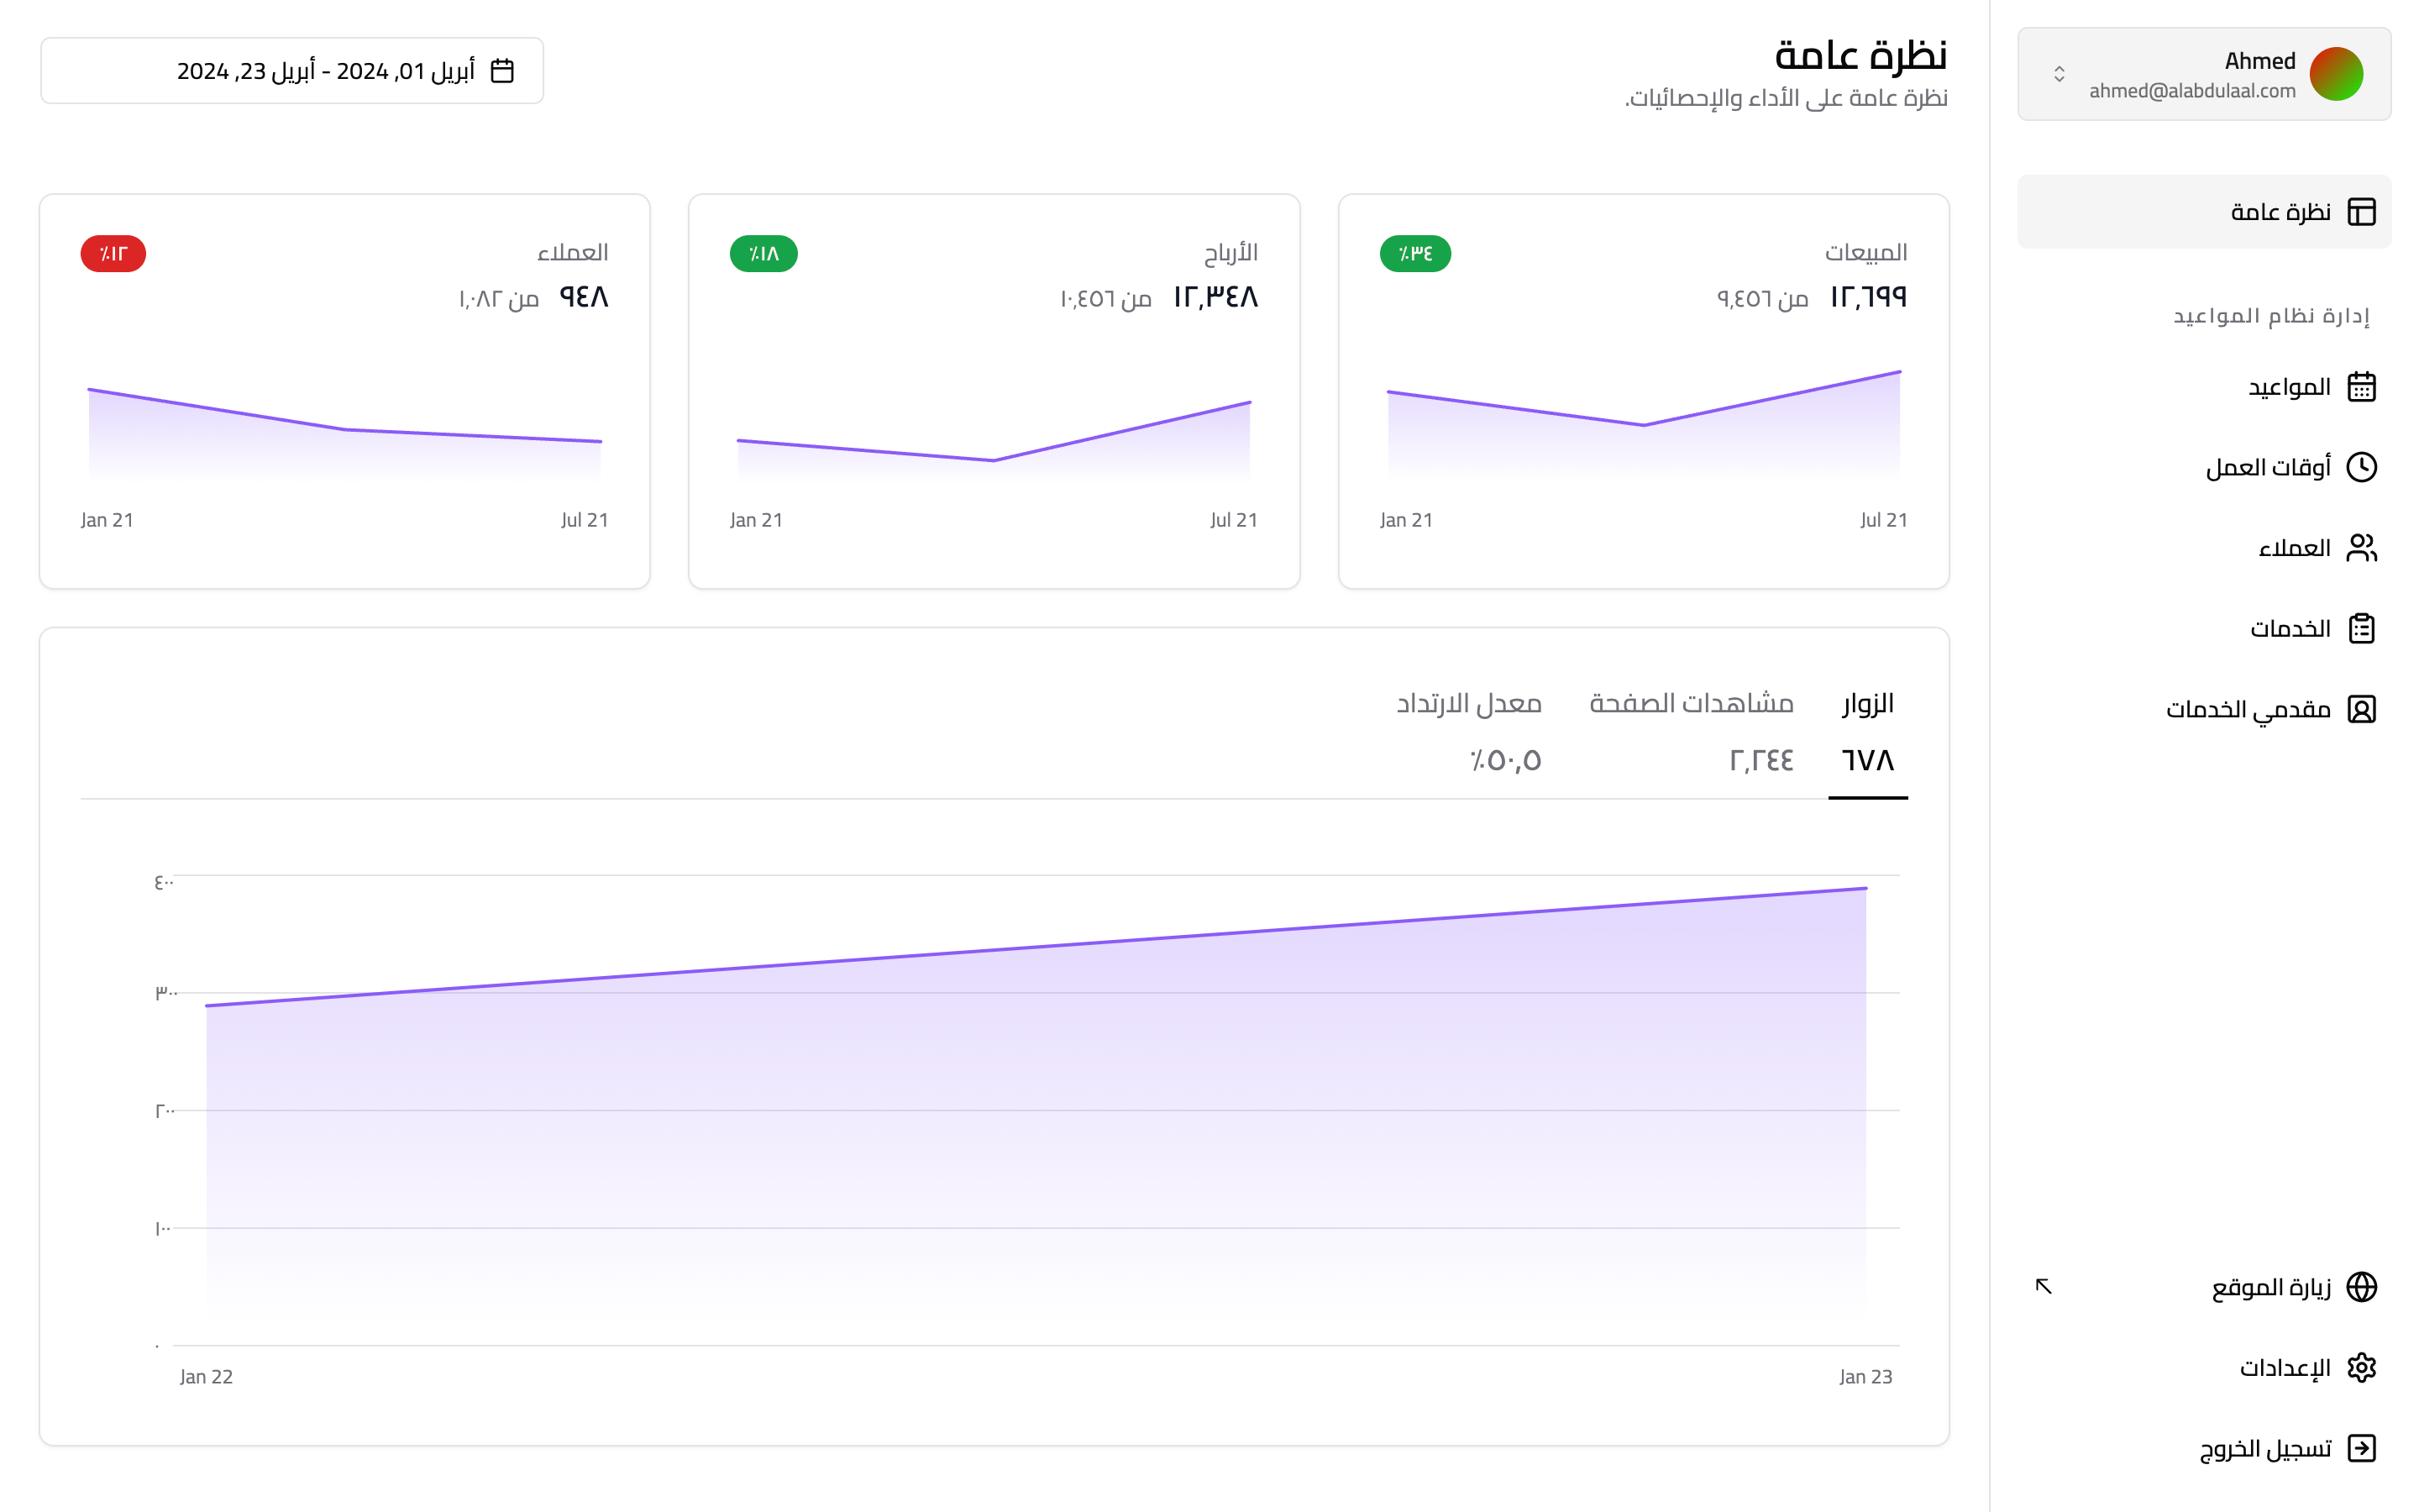
Task: Click the Jan 23 axis label
Action: point(1865,1377)
